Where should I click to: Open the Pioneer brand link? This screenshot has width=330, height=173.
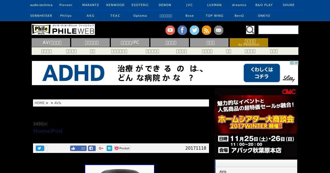coord(66,5)
